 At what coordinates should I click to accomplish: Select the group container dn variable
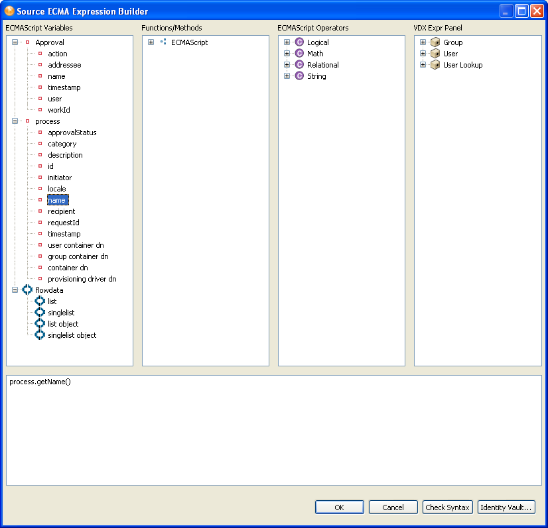(x=78, y=256)
